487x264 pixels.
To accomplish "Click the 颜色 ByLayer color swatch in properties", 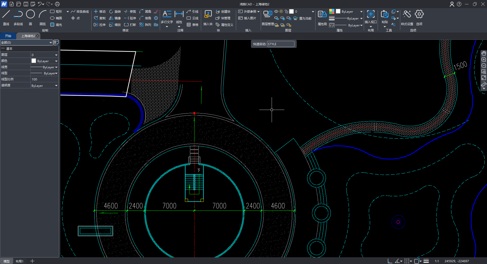I will point(34,61).
